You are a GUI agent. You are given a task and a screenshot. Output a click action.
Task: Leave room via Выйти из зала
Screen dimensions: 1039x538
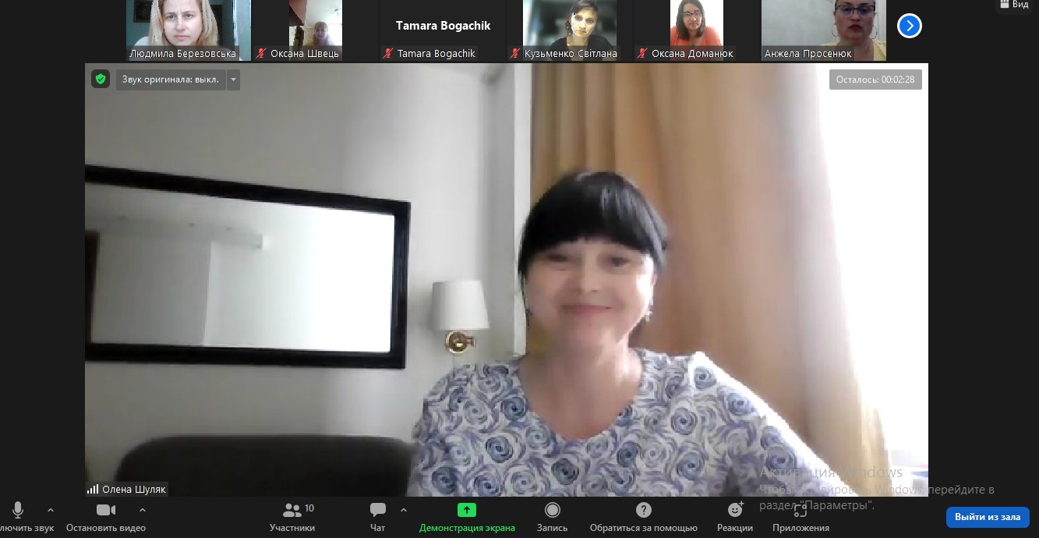(988, 517)
